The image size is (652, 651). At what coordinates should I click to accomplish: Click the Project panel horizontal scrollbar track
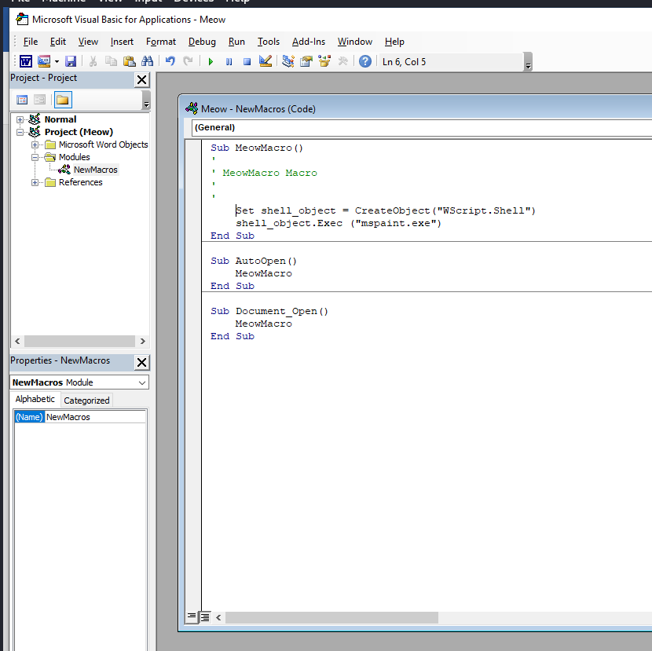(x=80, y=342)
